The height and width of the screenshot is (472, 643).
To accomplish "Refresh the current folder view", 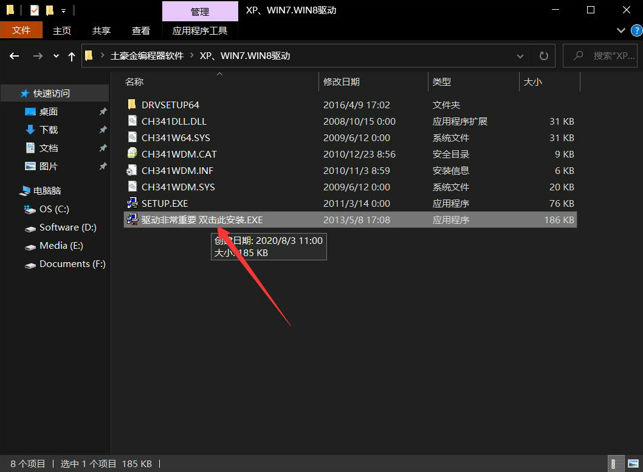I will [543, 56].
